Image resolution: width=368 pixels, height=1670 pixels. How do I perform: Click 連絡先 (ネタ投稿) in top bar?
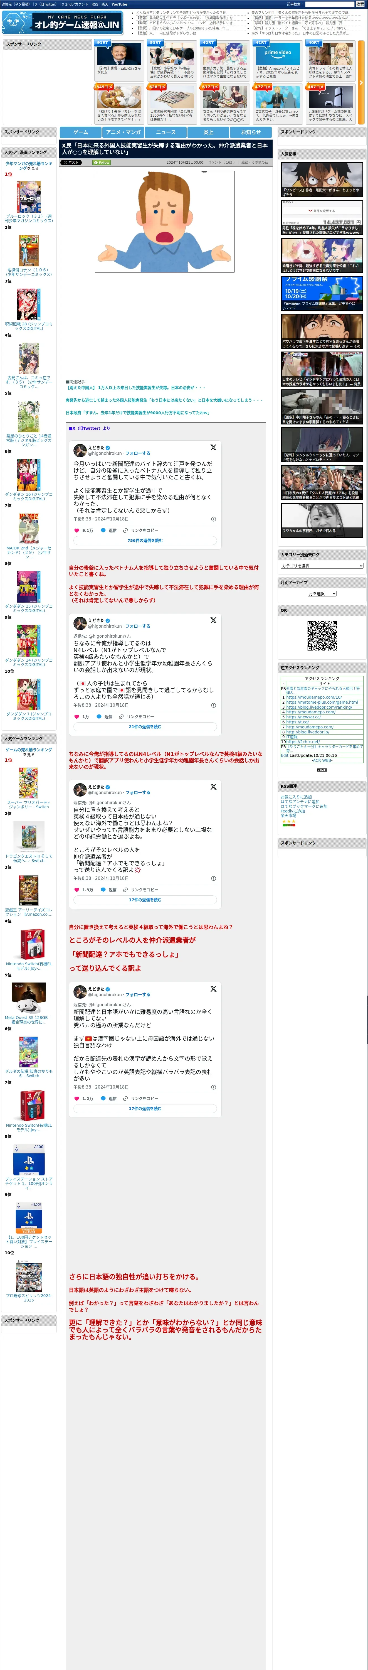[x=16, y=4]
